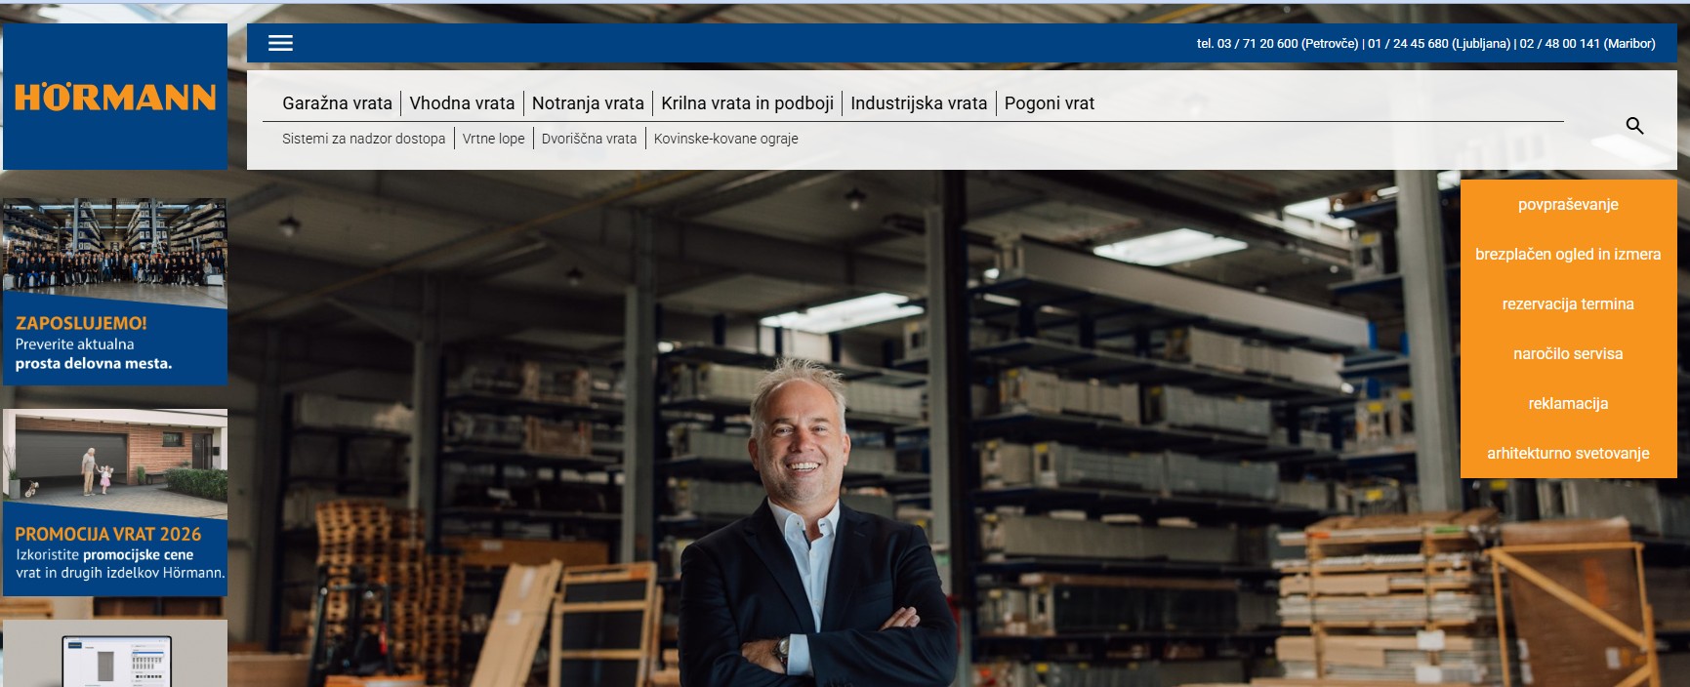The height and width of the screenshot is (687, 1690).
Task: Go to Krilna vrata in podboji
Action: click(747, 103)
